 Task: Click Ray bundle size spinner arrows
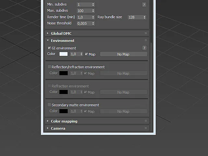pos(144,17)
